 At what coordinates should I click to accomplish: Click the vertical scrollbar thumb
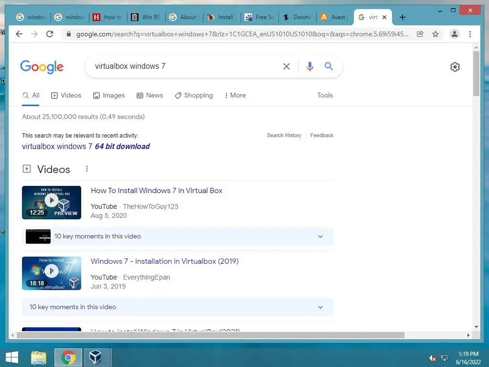click(x=476, y=73)
